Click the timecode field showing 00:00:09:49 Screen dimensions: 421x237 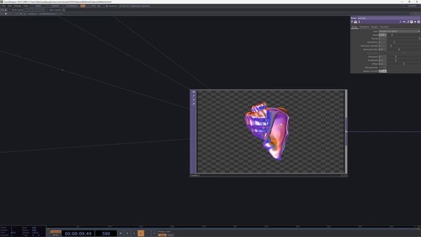coord(78,234)
